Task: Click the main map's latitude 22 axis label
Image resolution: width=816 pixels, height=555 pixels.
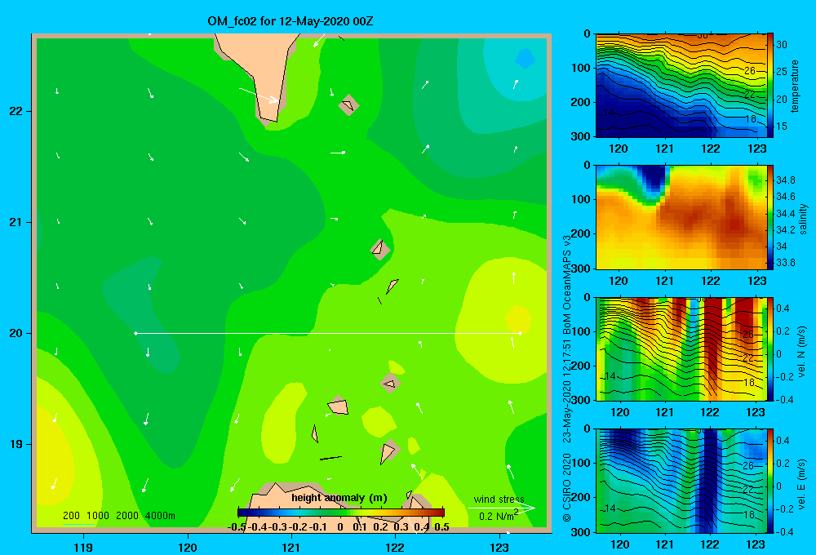Action: (16, 112)
